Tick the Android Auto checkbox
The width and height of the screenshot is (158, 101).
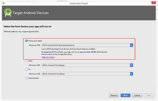tap(26, 78)
